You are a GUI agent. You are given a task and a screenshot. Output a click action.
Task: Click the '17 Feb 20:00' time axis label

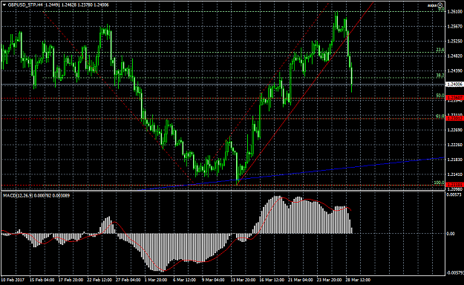coord(71,280)
